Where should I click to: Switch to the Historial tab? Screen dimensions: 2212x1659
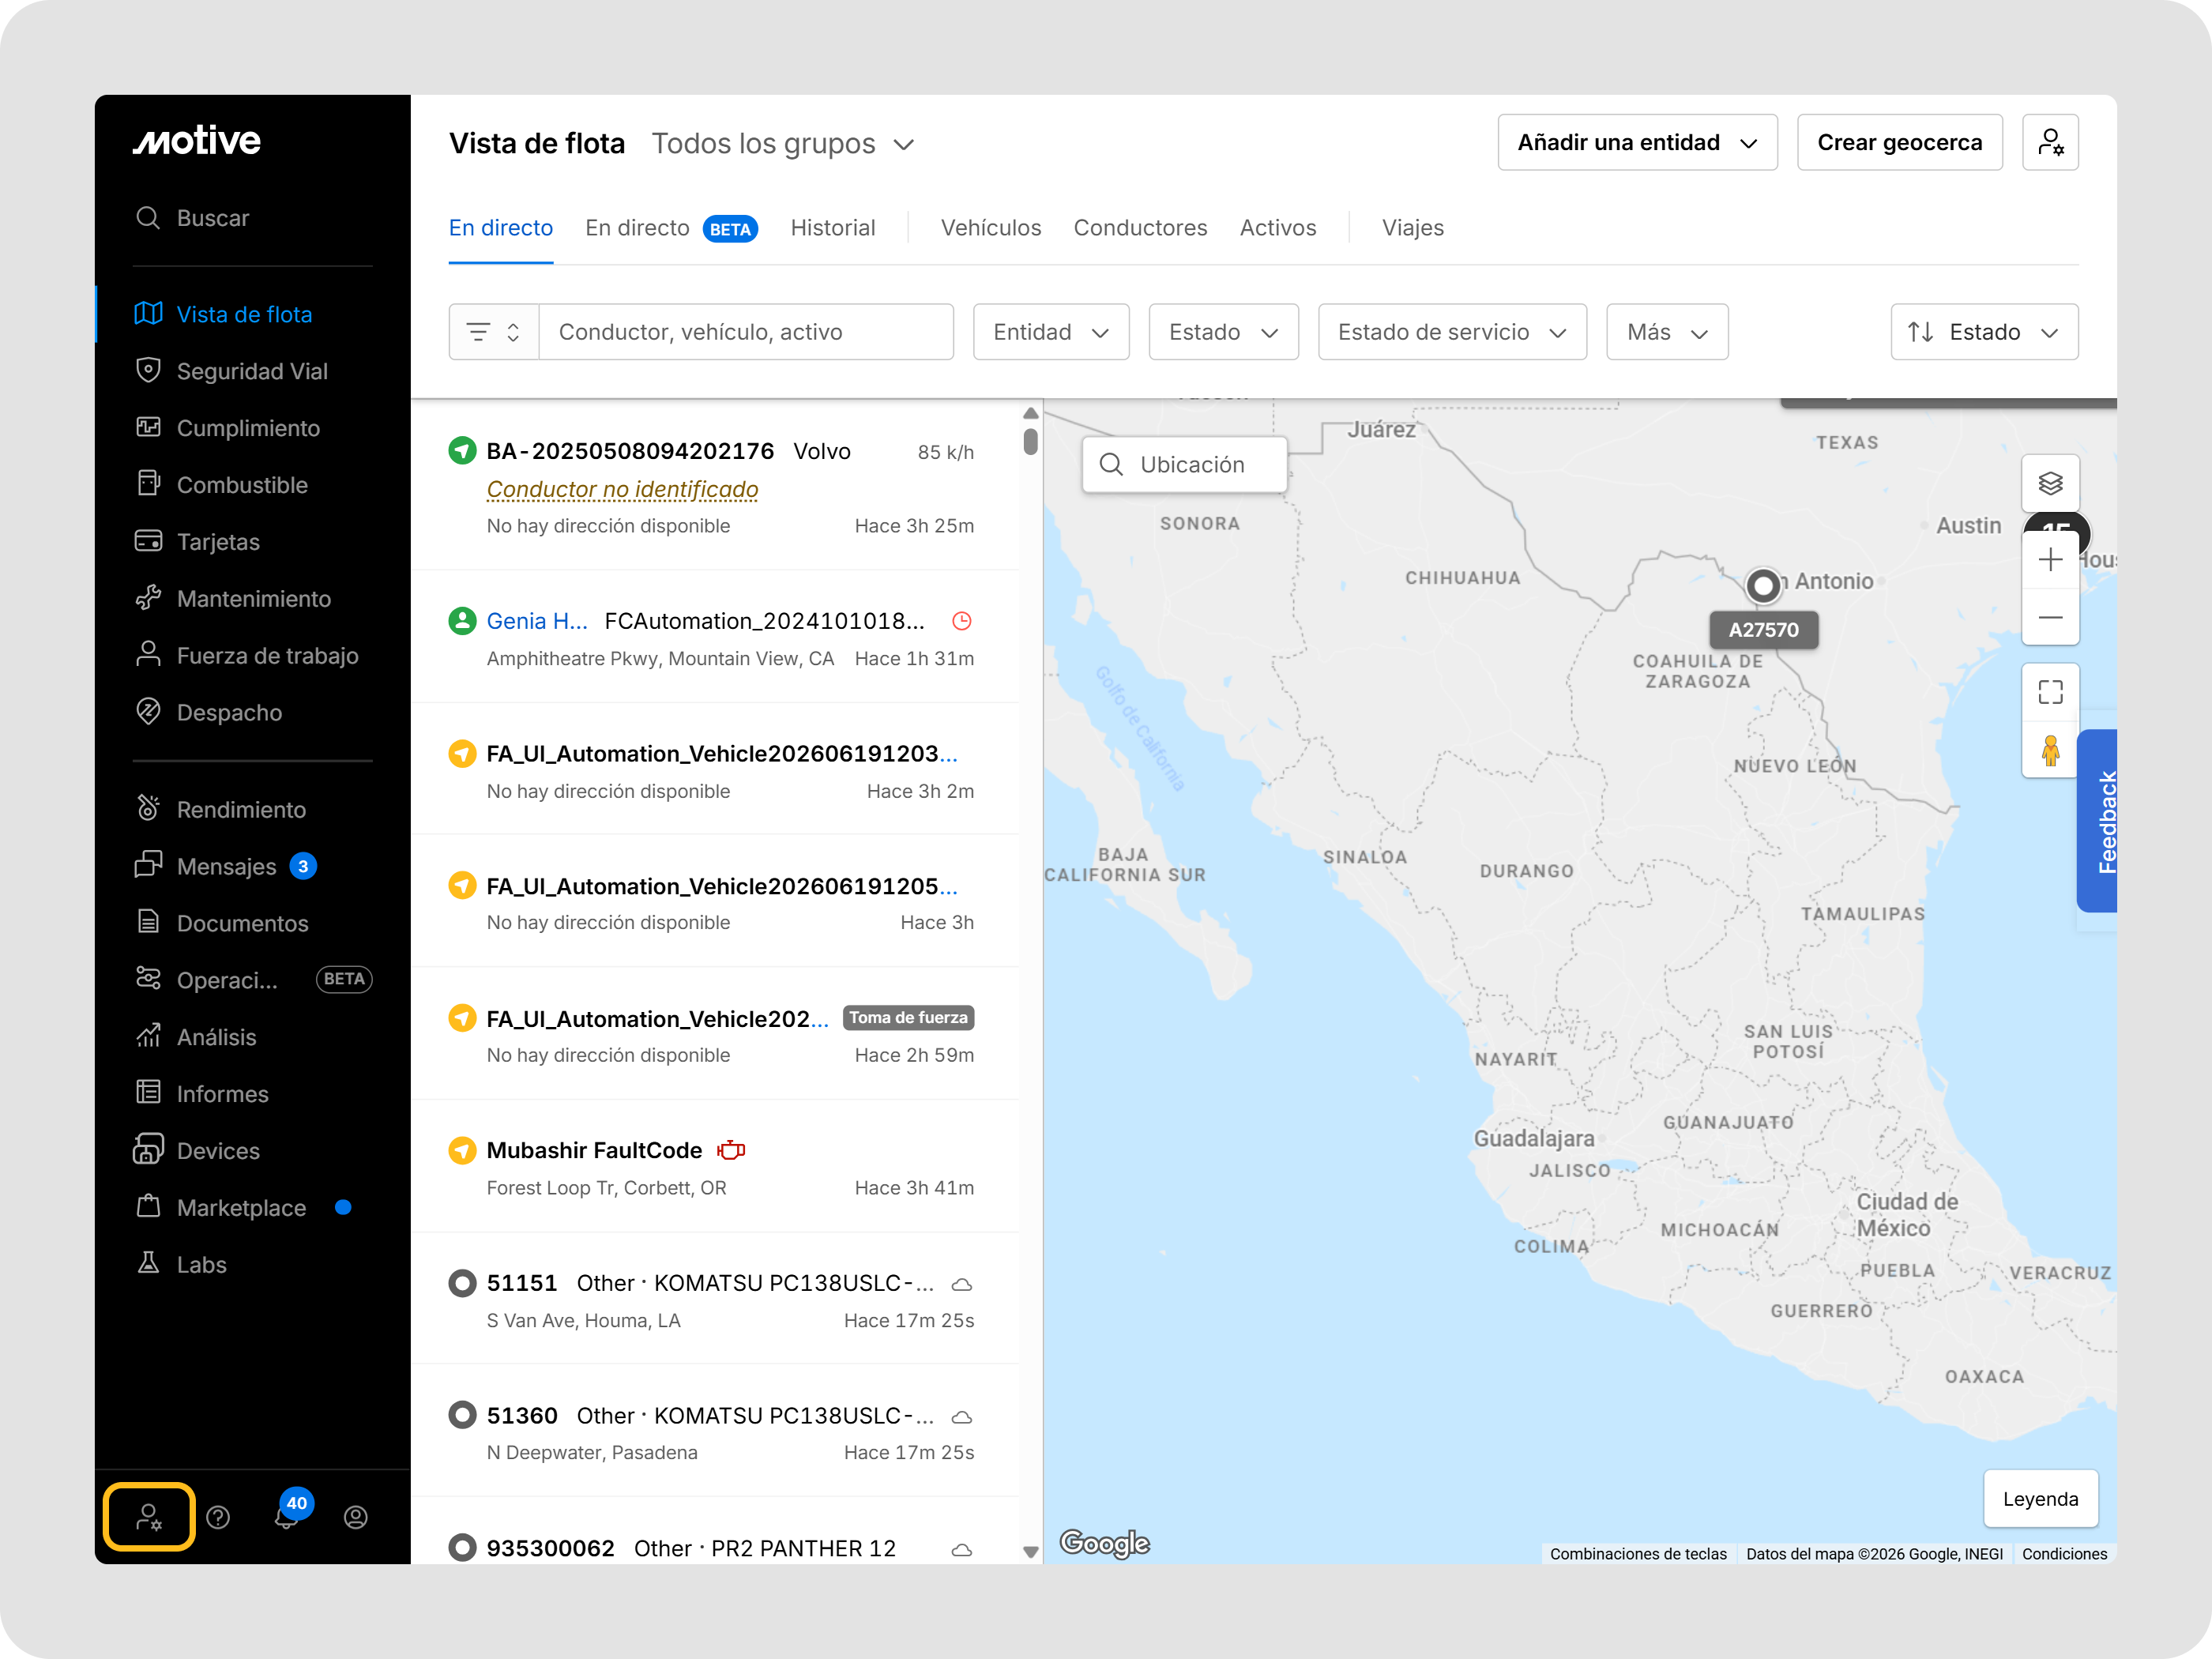click(x=832, y=228)
